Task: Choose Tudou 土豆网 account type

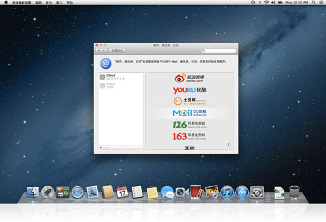Action: pyautogui.click(x=190, y=101)
